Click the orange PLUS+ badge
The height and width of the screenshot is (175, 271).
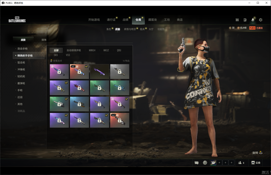(252, 28)
